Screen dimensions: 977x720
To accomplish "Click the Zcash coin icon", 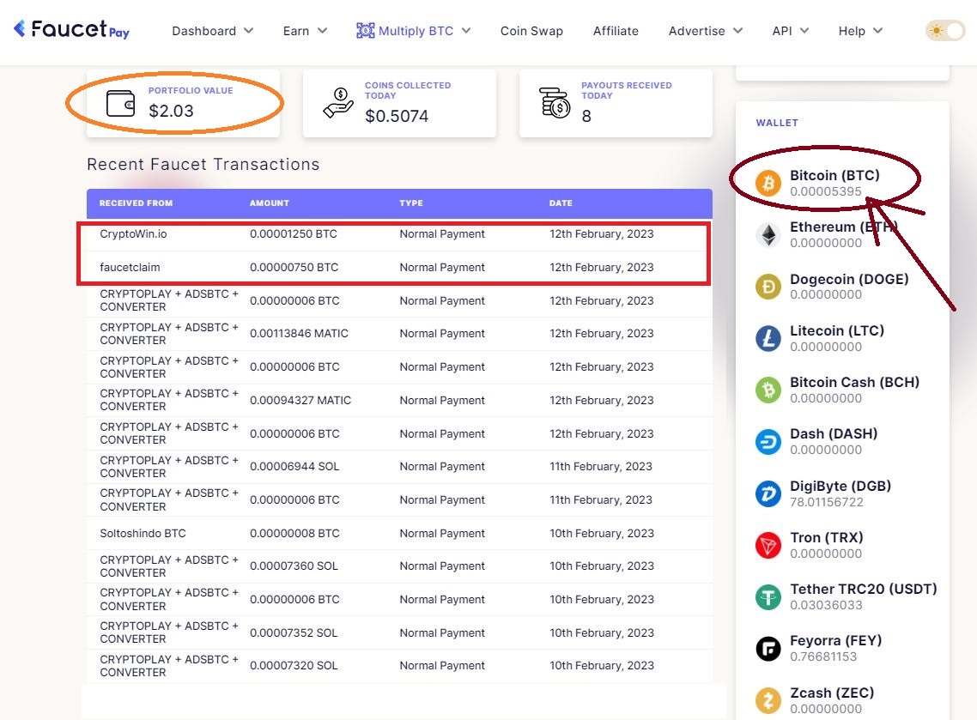I will (768, 700).
